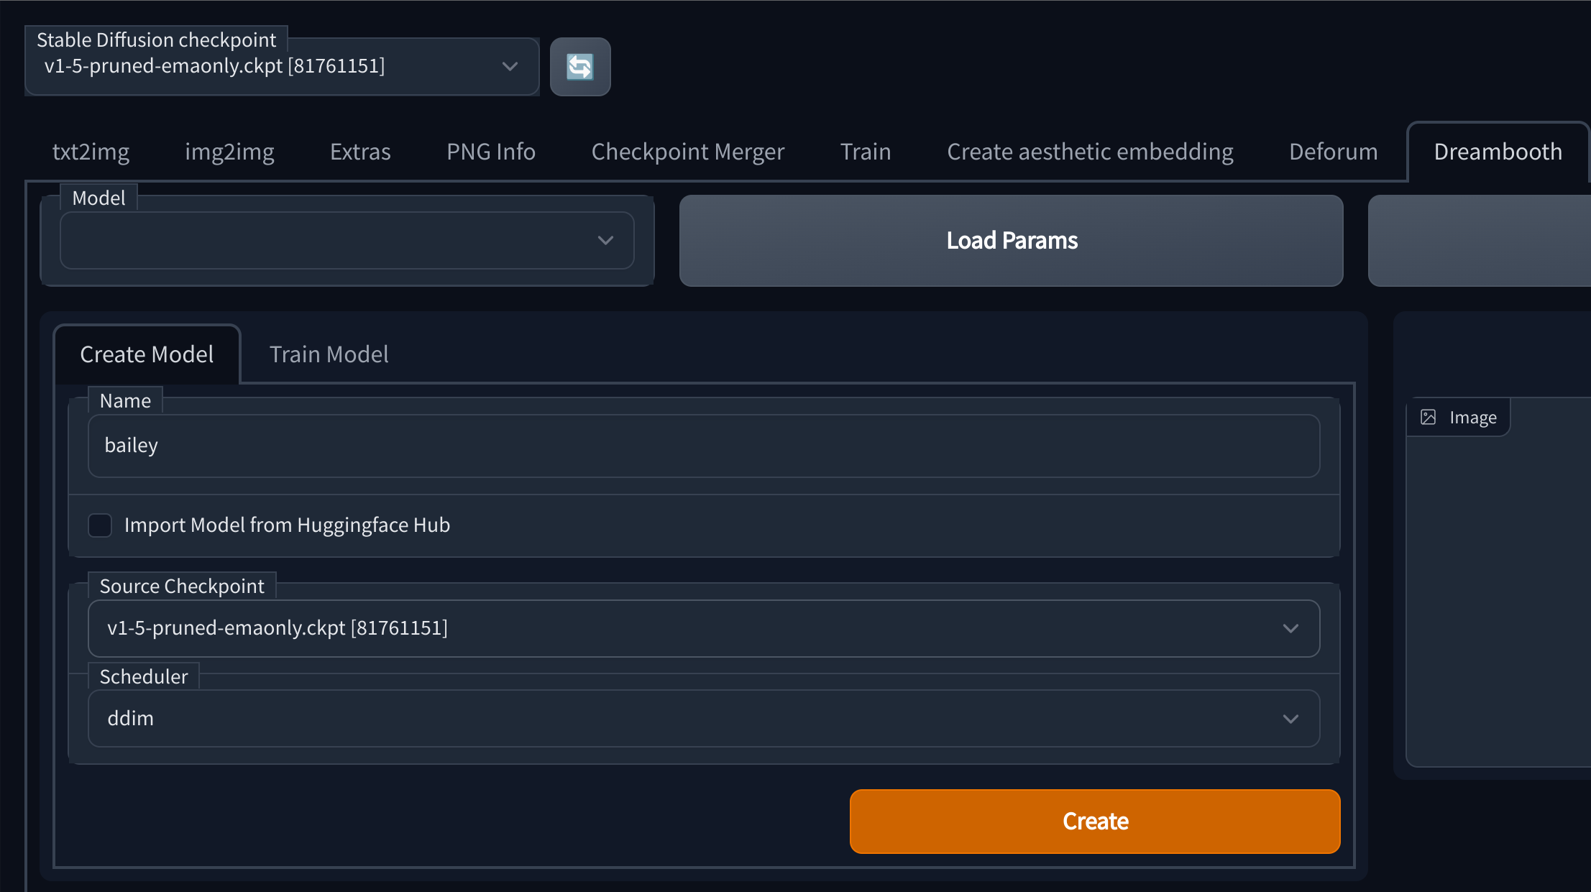Viewport: 1591px width, 892px height.
Task: Open the Source Checkpoint dropdown
Action: coord(703,628)
